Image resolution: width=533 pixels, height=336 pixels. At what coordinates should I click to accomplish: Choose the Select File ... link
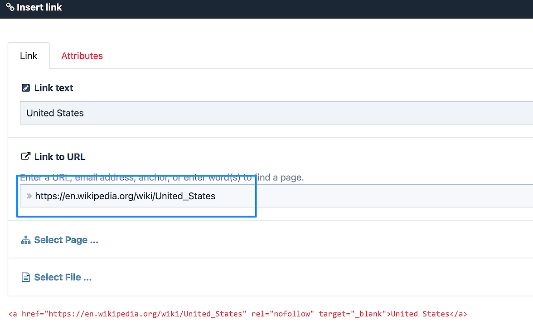tap(63, 277)
